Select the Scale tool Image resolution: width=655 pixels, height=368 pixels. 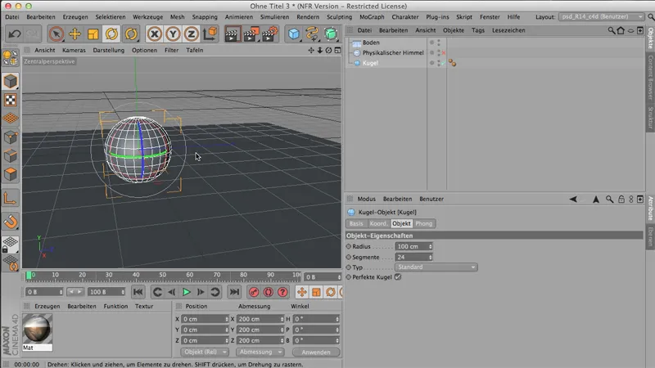tap(93, 34)
